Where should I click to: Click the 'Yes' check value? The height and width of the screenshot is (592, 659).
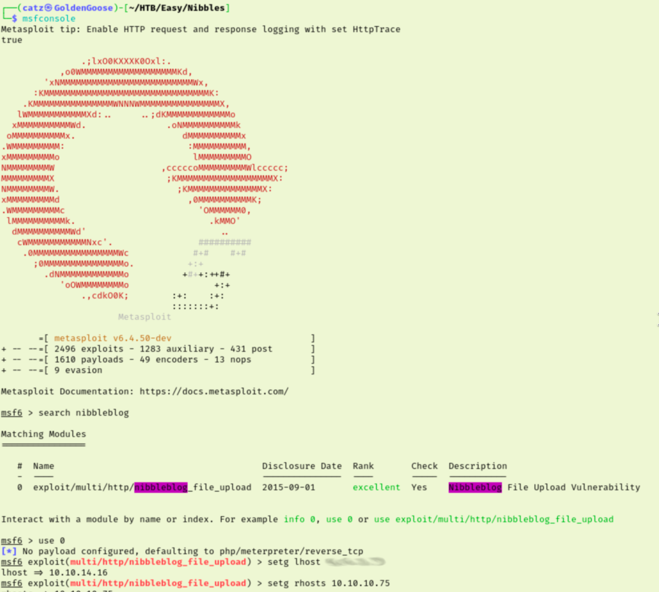(419, 487)
